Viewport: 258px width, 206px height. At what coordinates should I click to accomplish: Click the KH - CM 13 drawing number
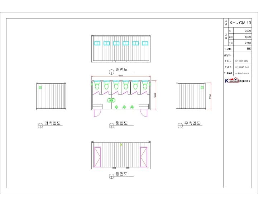tap(240, 23)
